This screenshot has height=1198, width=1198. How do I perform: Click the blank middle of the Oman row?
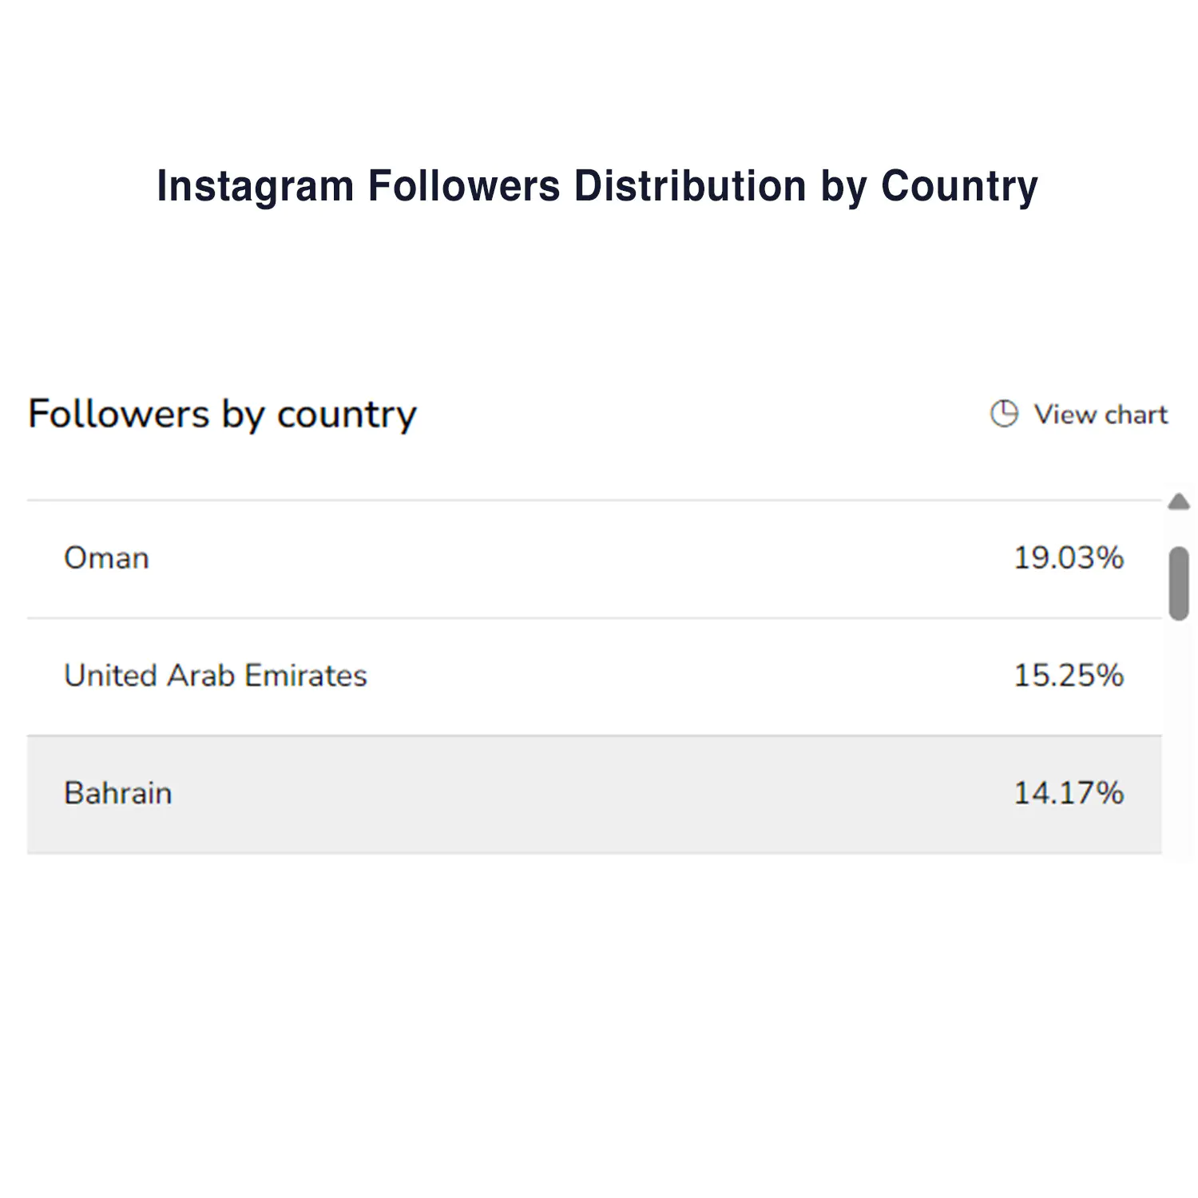click(591, 558)
